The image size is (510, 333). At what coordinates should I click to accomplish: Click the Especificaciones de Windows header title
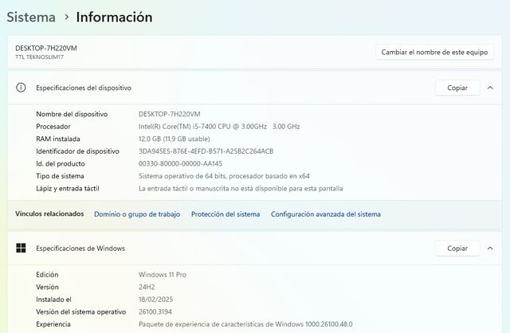click(x=80, y=248)
